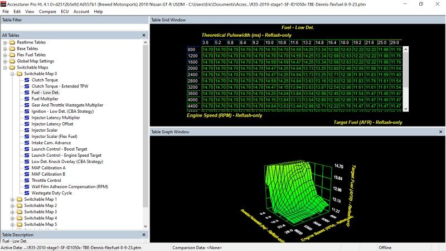446x251 pixels.
Task: Expand the Flex Fuel Tables folder
Action: click(x=5, y=55)
